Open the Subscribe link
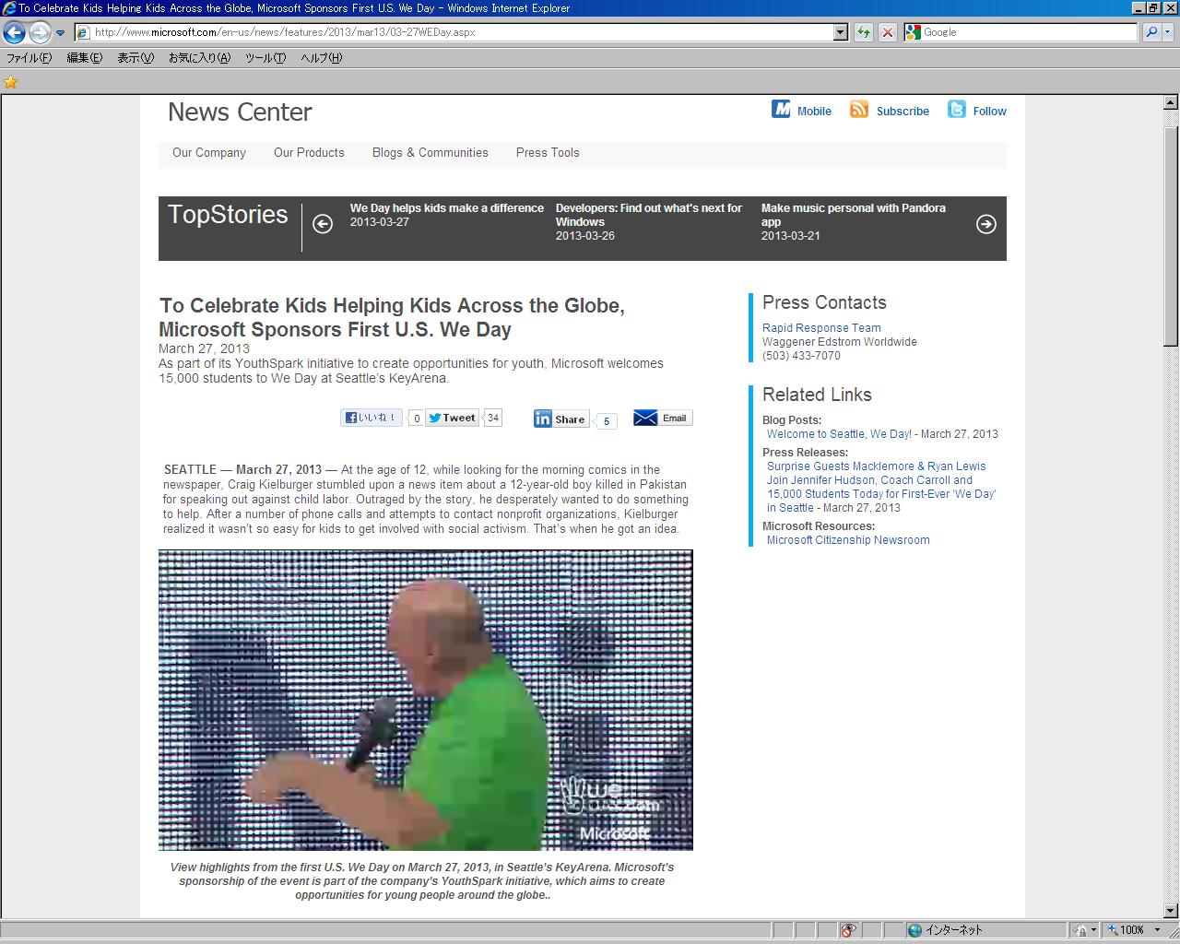 903,112
